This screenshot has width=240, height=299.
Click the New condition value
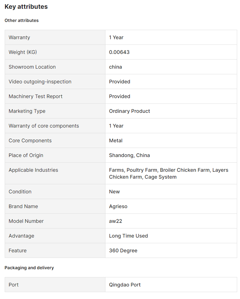[115, 191]
